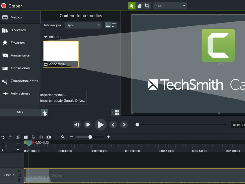Open the canvas zoom 73% dropdown

[x=170, y=6]
